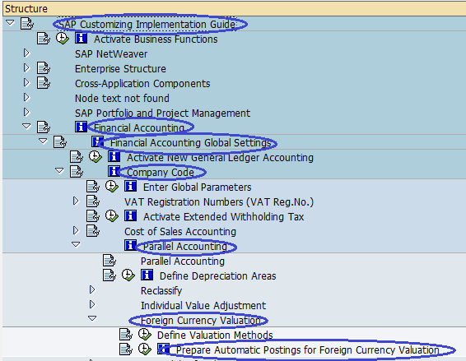Collapse the SAP Customizing Implementation Guide node

coord(10,23)
